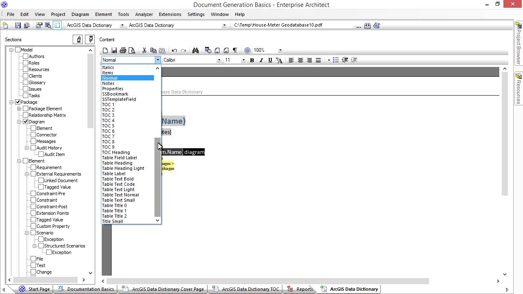Click the copy icon in editor toolbar
Image resolution: width=523 pixels, height=294 pixels.
tap(153, 50)
